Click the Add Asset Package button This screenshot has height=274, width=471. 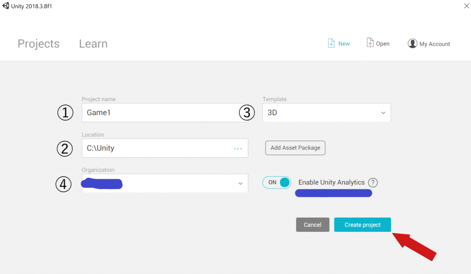click(x=295, y=148)
